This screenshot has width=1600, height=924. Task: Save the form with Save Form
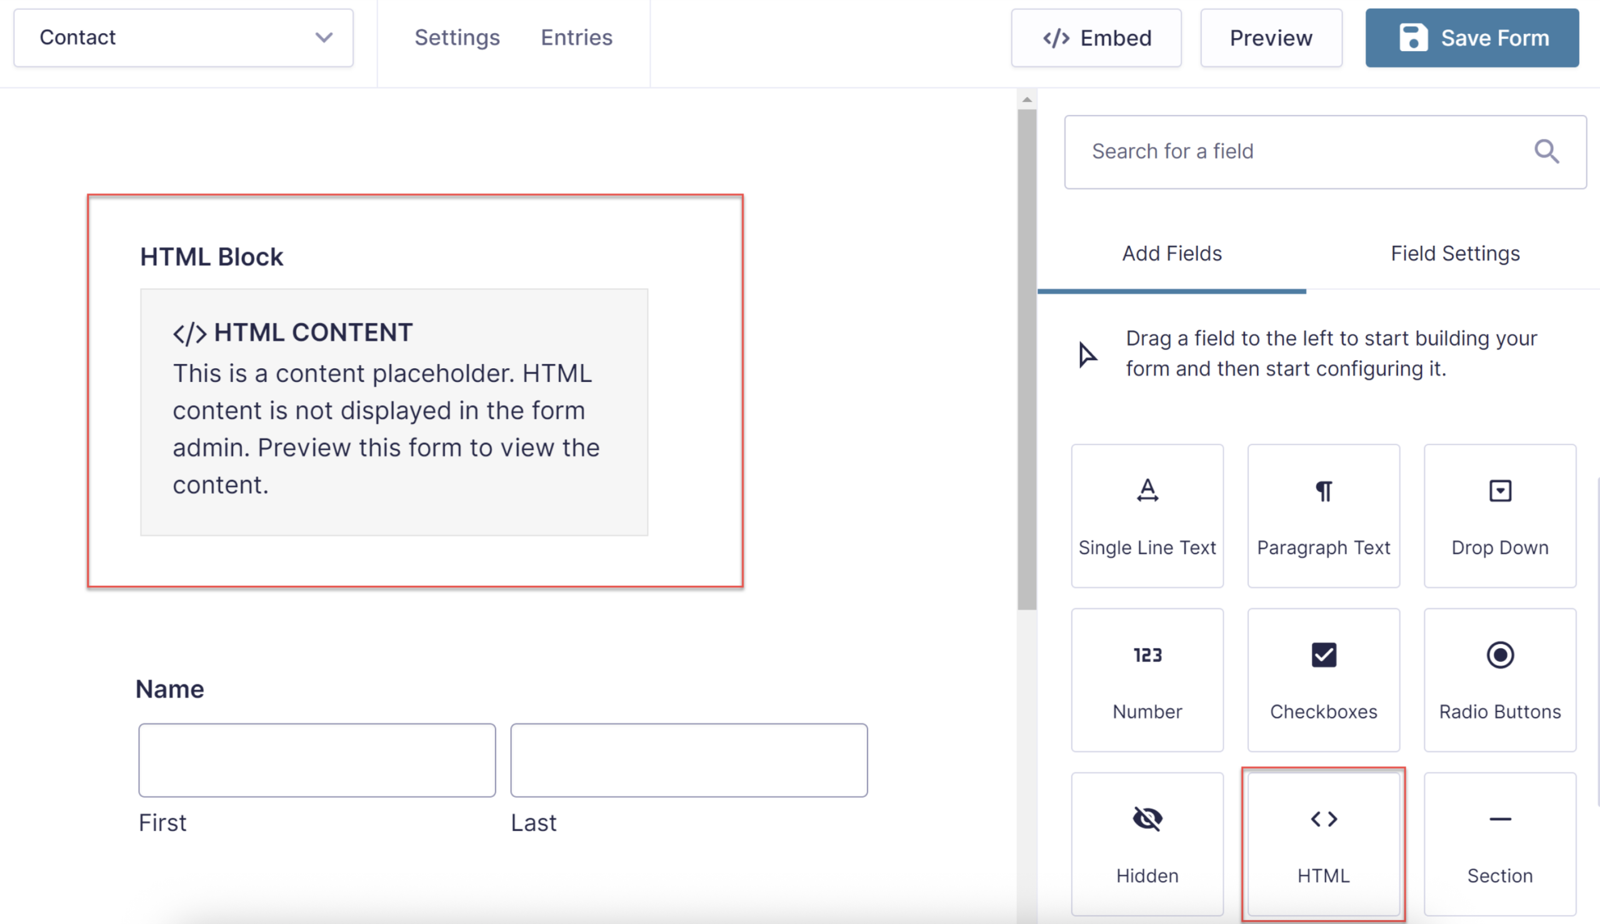point(1472,38)
